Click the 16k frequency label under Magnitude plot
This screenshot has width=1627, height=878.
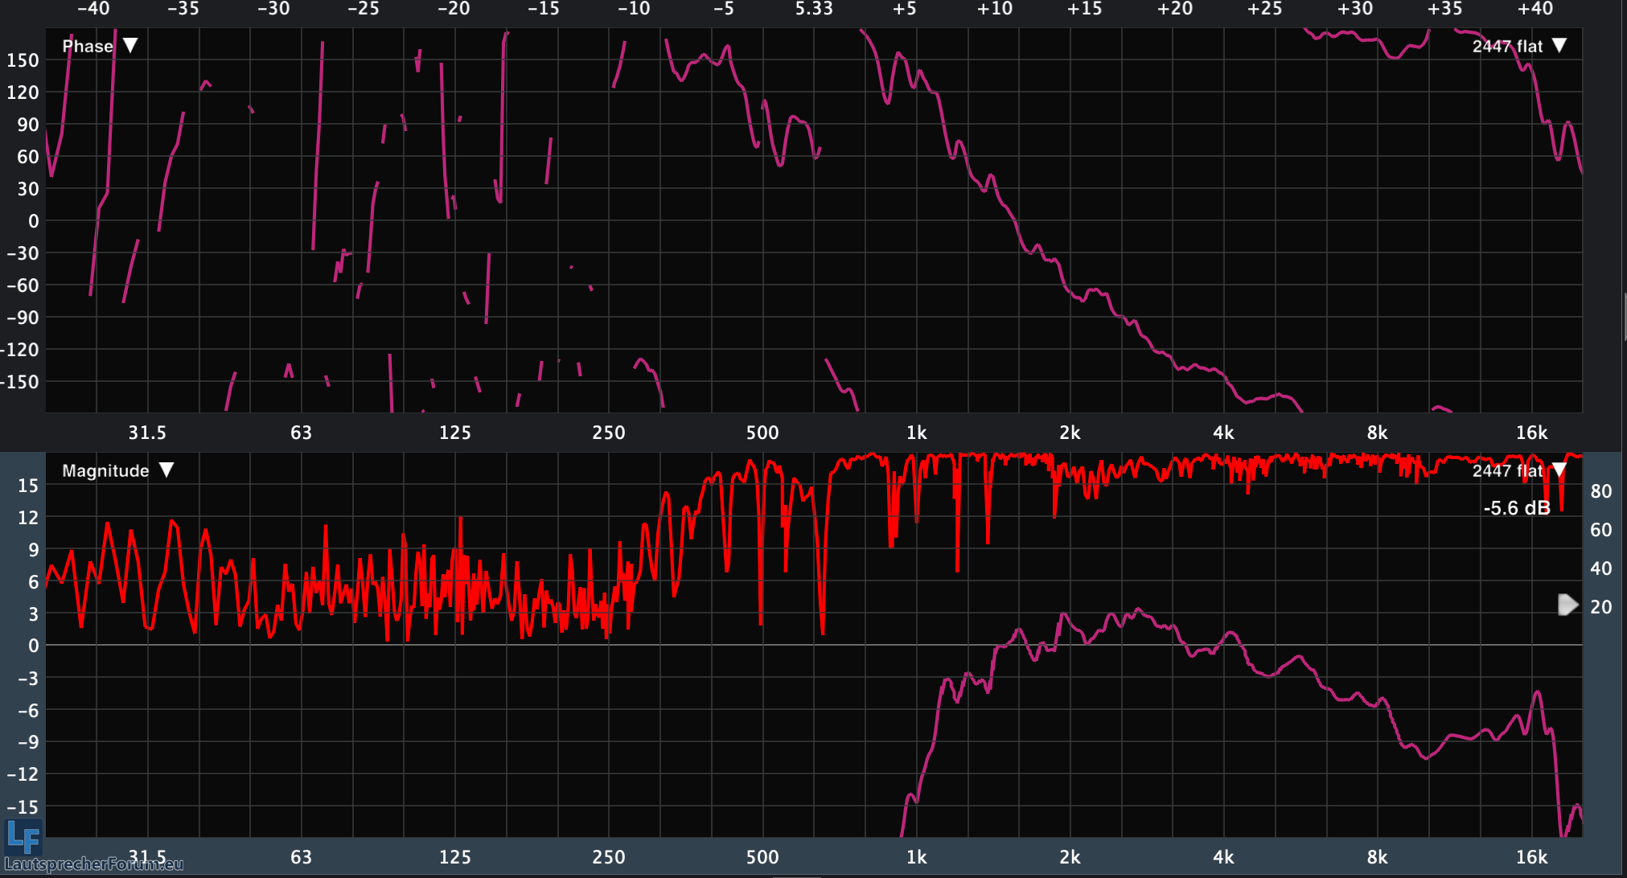(1531, 857)
